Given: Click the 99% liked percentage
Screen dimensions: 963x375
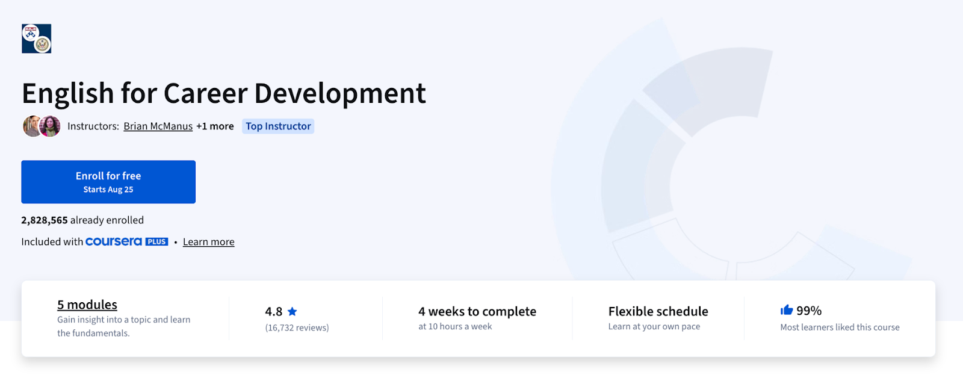Looking at the screenshot, I should [x=809, y=311].
